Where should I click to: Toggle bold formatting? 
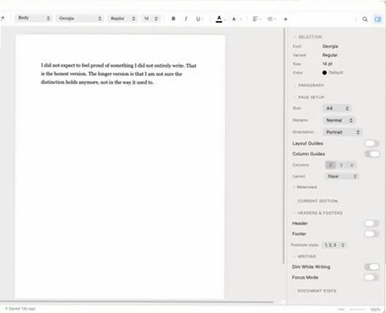(173, 19)
